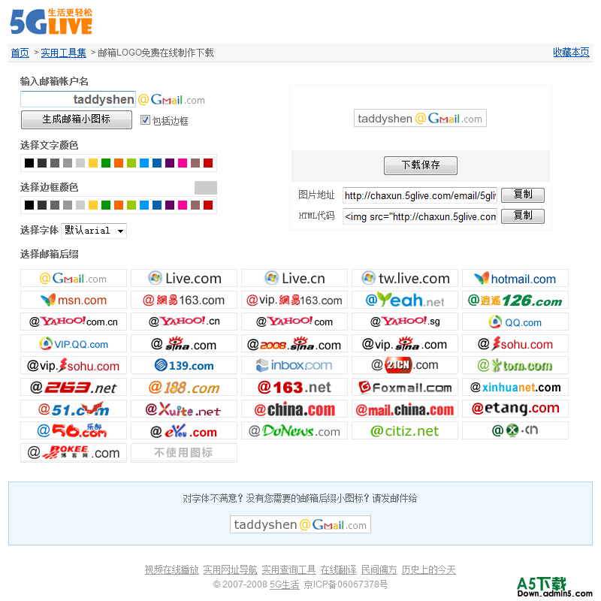
Task: Pick the mail.china.com suffix logo
Action: [x=405, y=409]
